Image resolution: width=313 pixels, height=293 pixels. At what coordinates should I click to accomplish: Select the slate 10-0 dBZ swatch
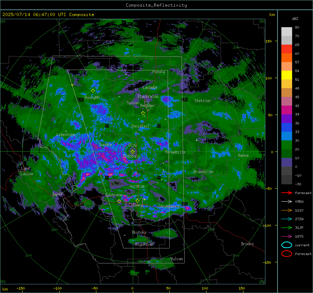click(287, 162)
